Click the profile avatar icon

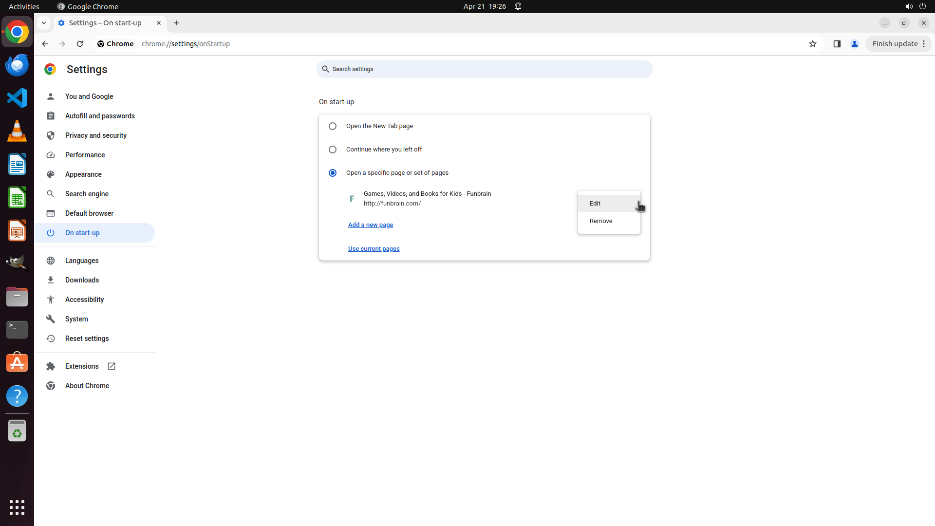pos(854,44)
